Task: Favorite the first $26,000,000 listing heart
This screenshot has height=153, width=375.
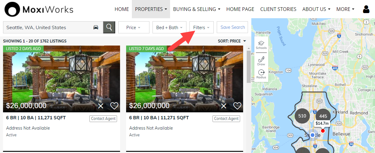Action: tap(114, 106)
